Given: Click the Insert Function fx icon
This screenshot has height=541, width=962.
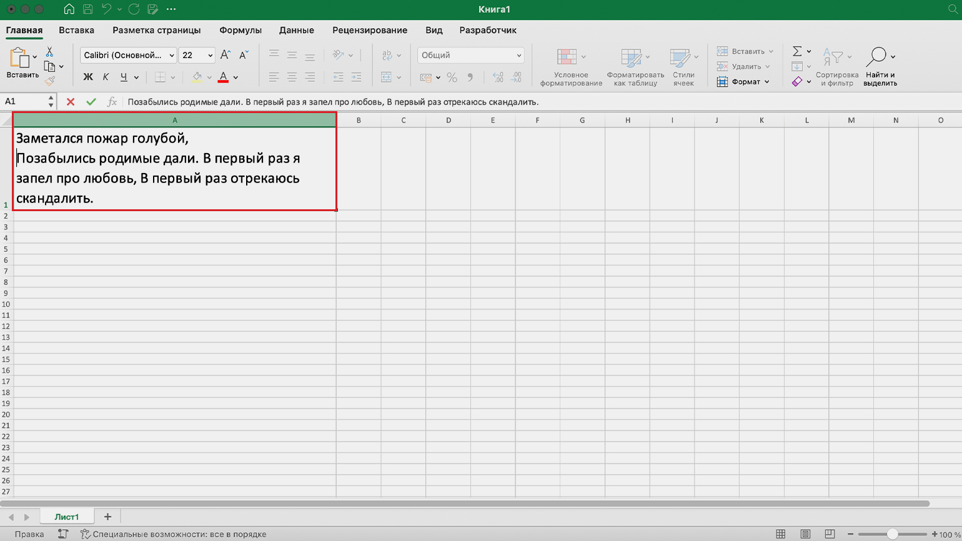Looking at the screenshot, I should [x=112, y=102].
